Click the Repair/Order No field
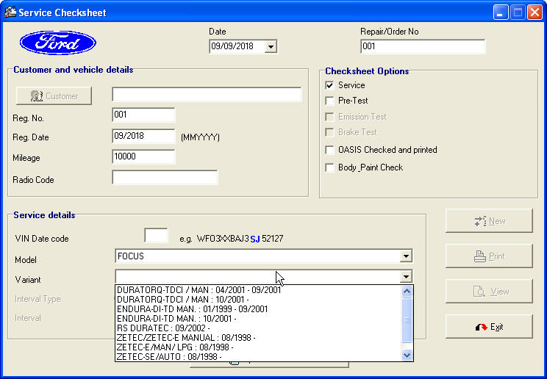The width and height of the screenshot is (547, 379). click(423, 46)
